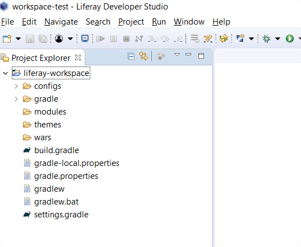Click Resume debug toolbar icon

[x=100, y=39]
